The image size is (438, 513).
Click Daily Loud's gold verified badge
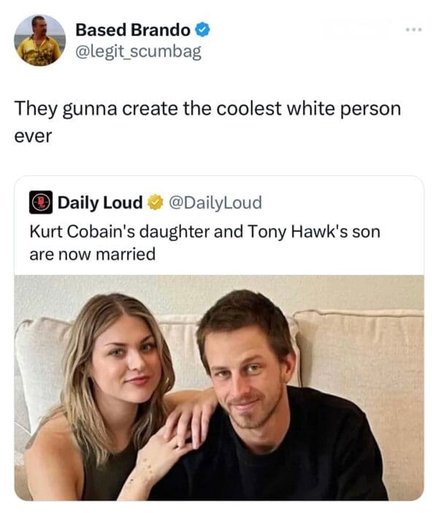(x=154, y=202)
